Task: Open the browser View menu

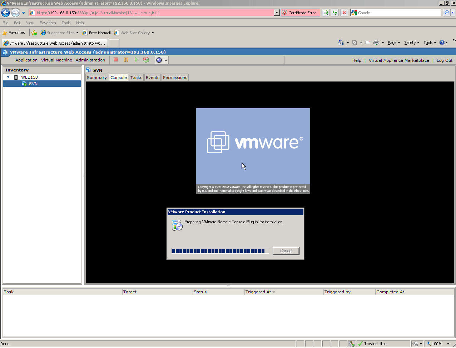Action: pyautogui.click(x=30, y=23)
